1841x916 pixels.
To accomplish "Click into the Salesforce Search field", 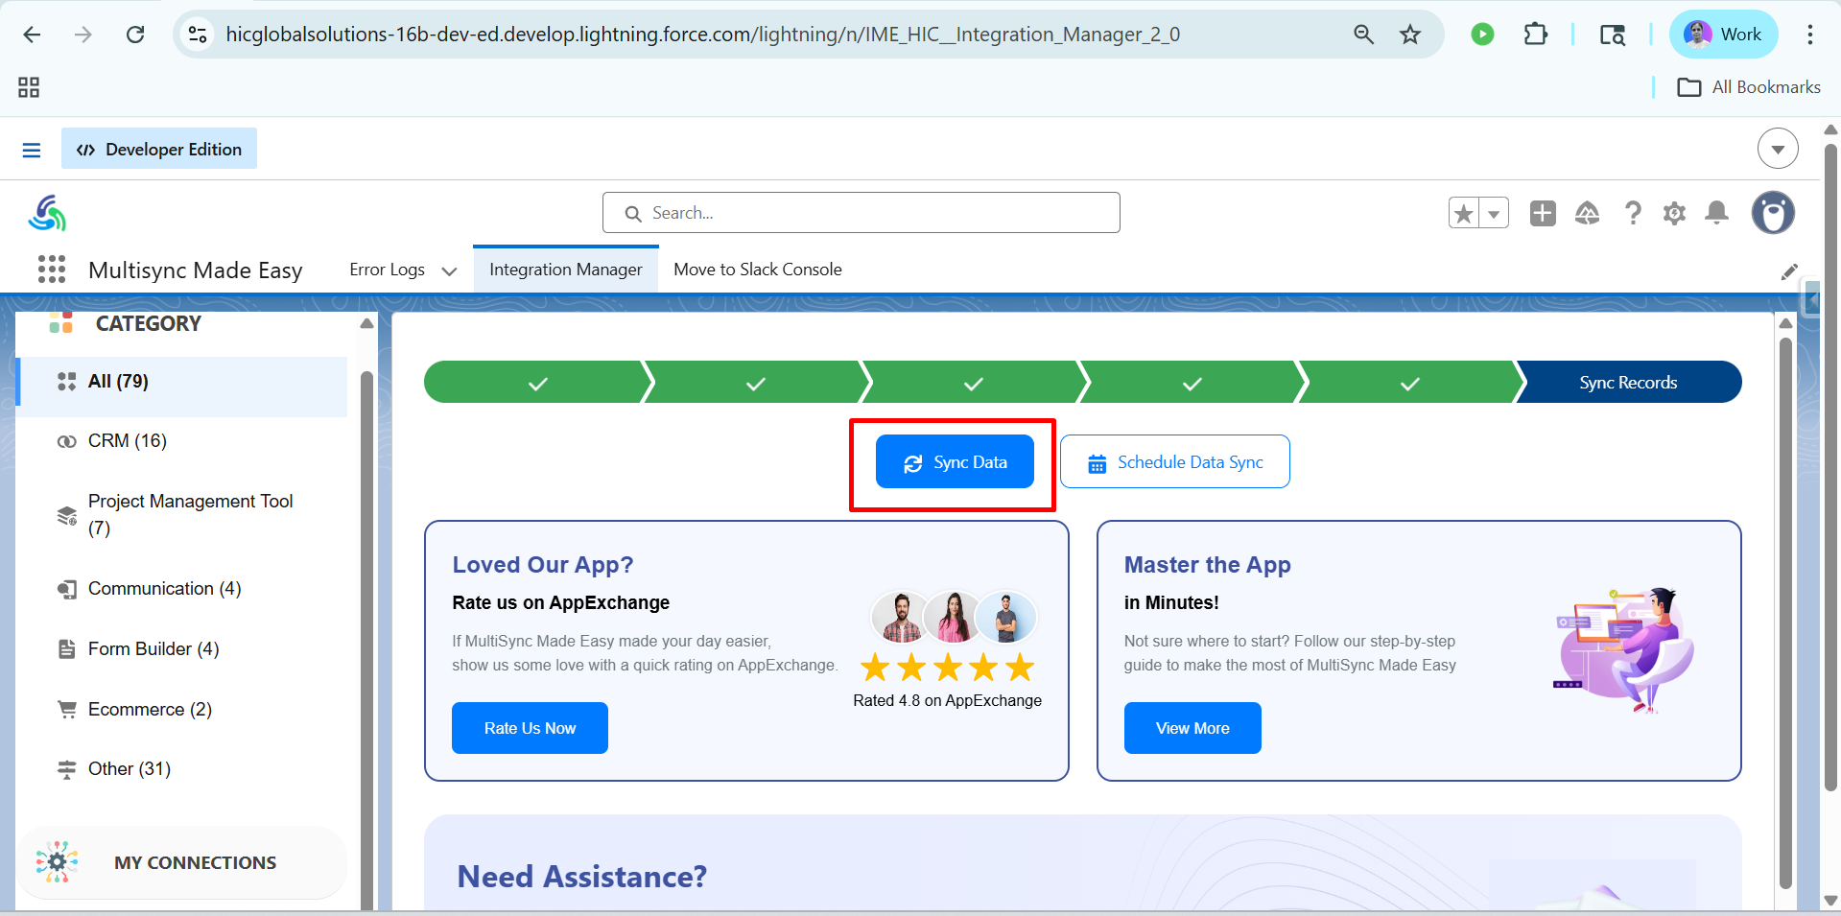I will (861, 212).
